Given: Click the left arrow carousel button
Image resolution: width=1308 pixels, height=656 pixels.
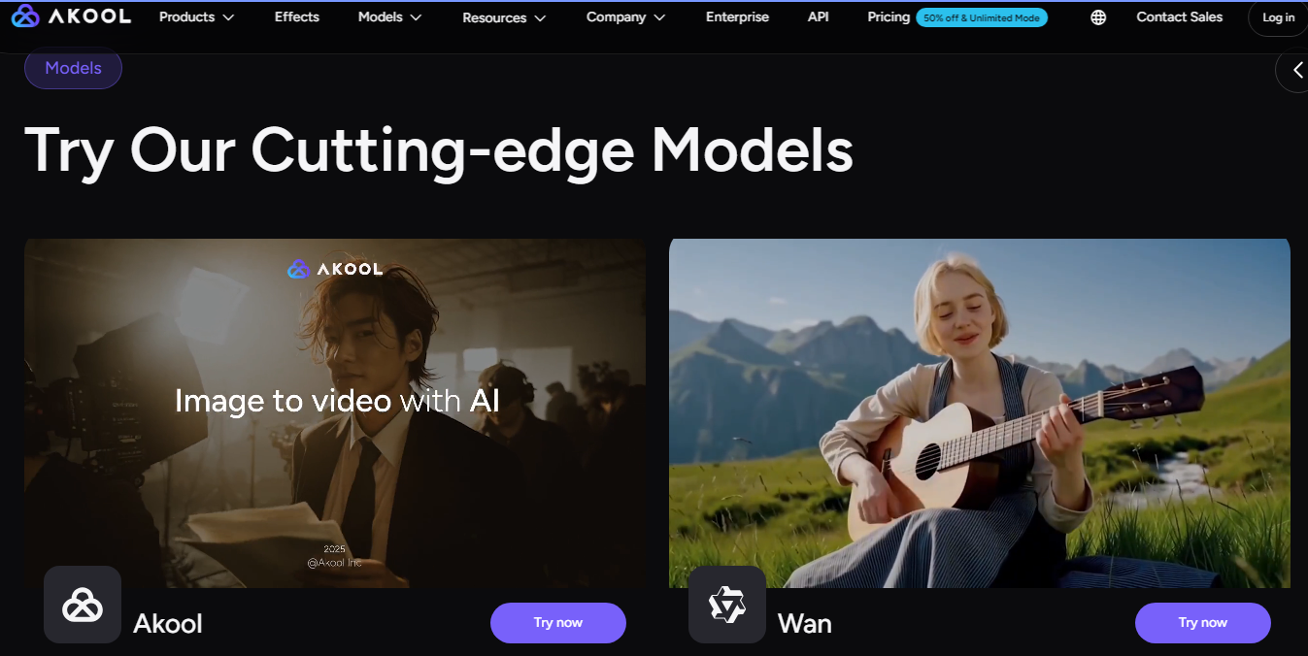Looking at the screenshot, I should click(x=1294, y=70).
